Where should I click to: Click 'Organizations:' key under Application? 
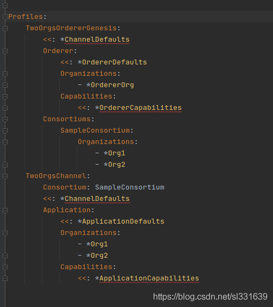point(90,232)
